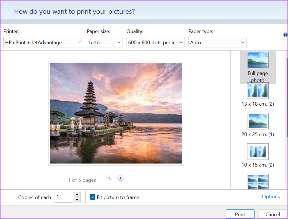The width and height of the screenshot is (288, 219).
Task: Go to the next preview page arrow
Action: pos(120,178)
